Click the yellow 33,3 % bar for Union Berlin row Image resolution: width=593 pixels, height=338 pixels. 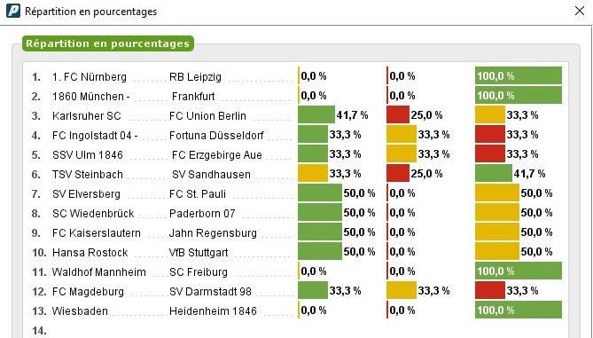coord(490,114)
